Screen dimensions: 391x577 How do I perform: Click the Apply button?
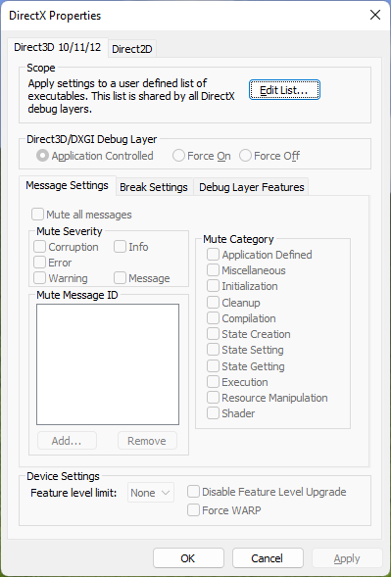[347, 558]
